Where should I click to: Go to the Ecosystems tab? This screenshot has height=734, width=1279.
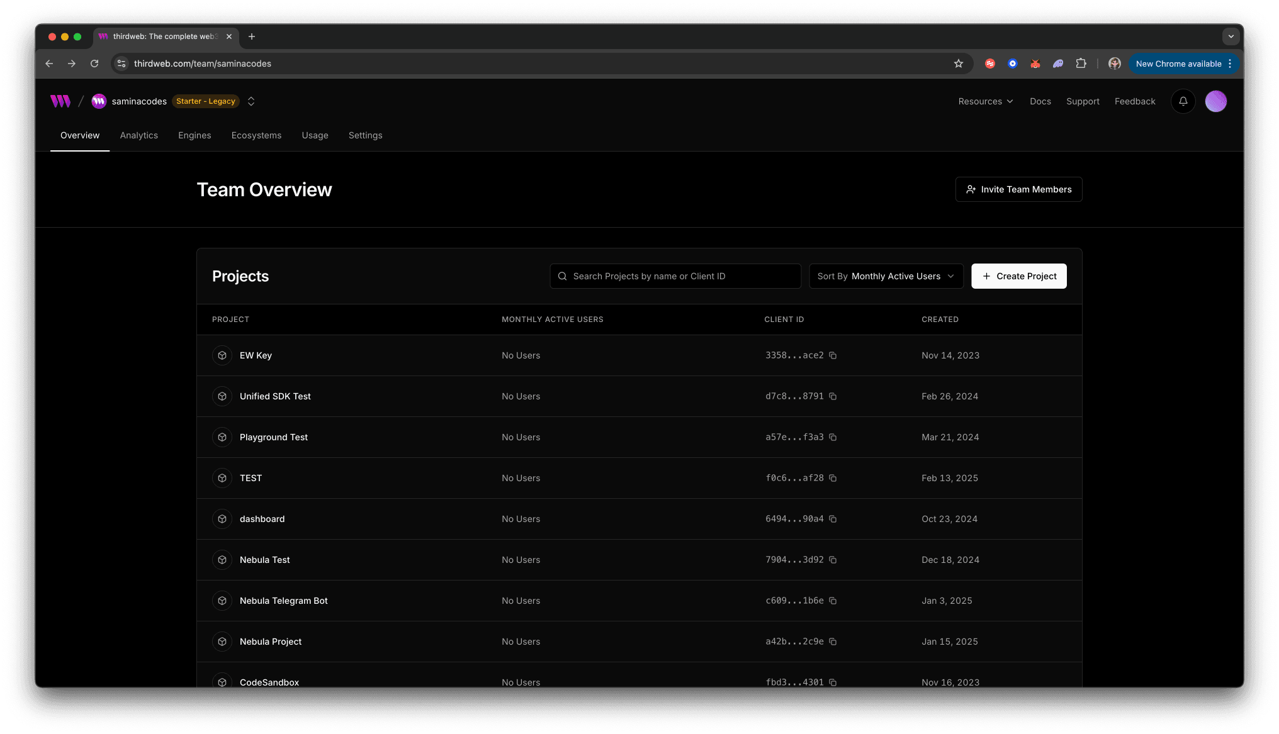[256, 135]
